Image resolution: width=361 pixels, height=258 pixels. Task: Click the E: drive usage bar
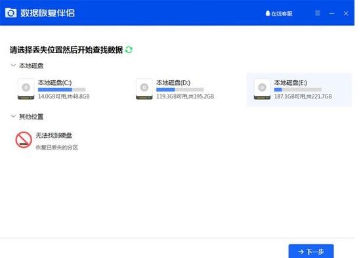pyautogui.click(x=298, y=89)
